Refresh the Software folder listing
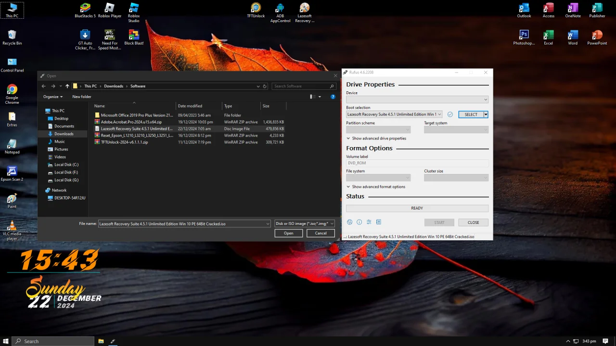Image resolution: width=616 pixels, height=346 pixels. [x=265, y=86]
